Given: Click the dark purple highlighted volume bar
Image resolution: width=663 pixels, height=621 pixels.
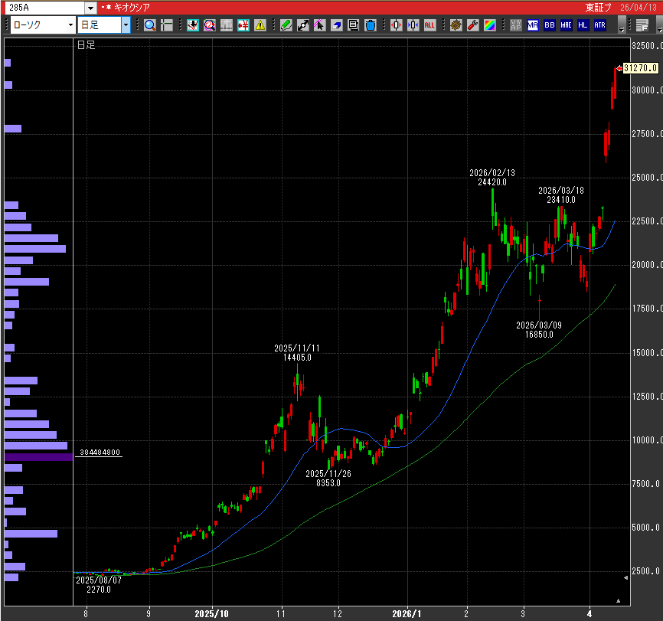Looking at the screenshot, I should [38, 457].
